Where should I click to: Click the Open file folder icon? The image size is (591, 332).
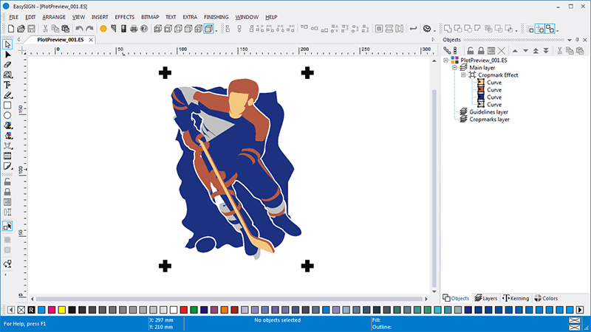point(21,29)
